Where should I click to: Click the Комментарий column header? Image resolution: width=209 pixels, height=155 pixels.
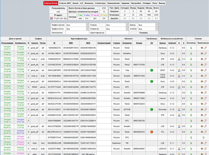tap(104, 43)
